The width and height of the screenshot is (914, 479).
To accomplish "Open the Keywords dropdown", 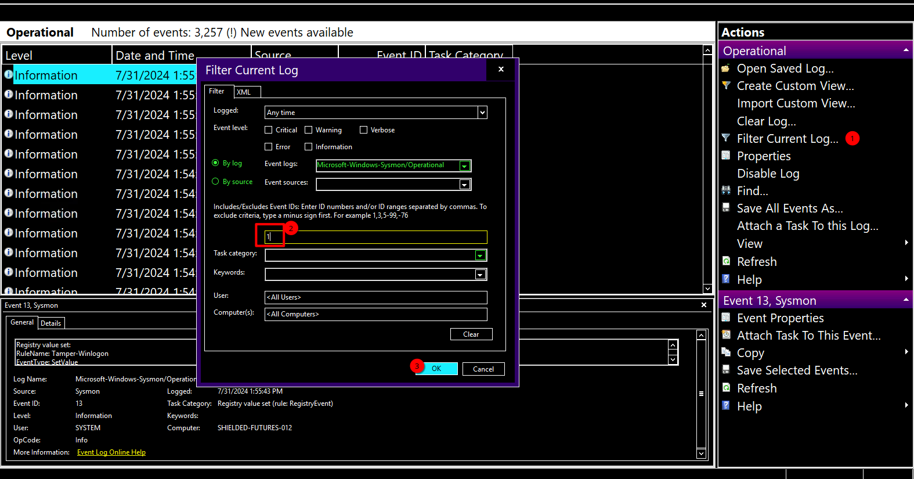I will click(x=480, y=275).
